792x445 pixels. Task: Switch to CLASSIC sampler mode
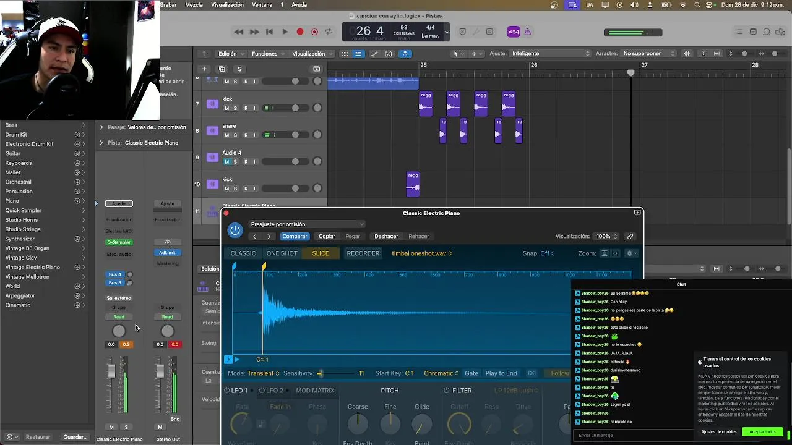(243, 253)
